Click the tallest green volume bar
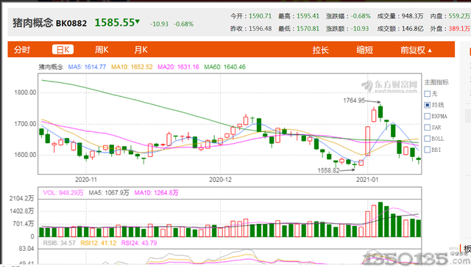This screenshot has height=267, width=471. [380, 219]
